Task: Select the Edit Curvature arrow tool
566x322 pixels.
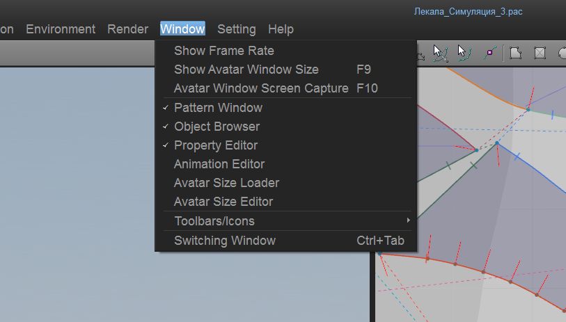Action: [439, 53]
